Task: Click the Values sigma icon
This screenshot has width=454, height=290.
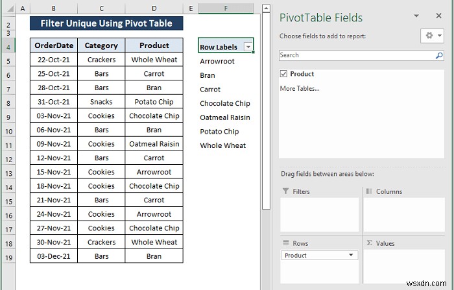Action: (370, 243)
